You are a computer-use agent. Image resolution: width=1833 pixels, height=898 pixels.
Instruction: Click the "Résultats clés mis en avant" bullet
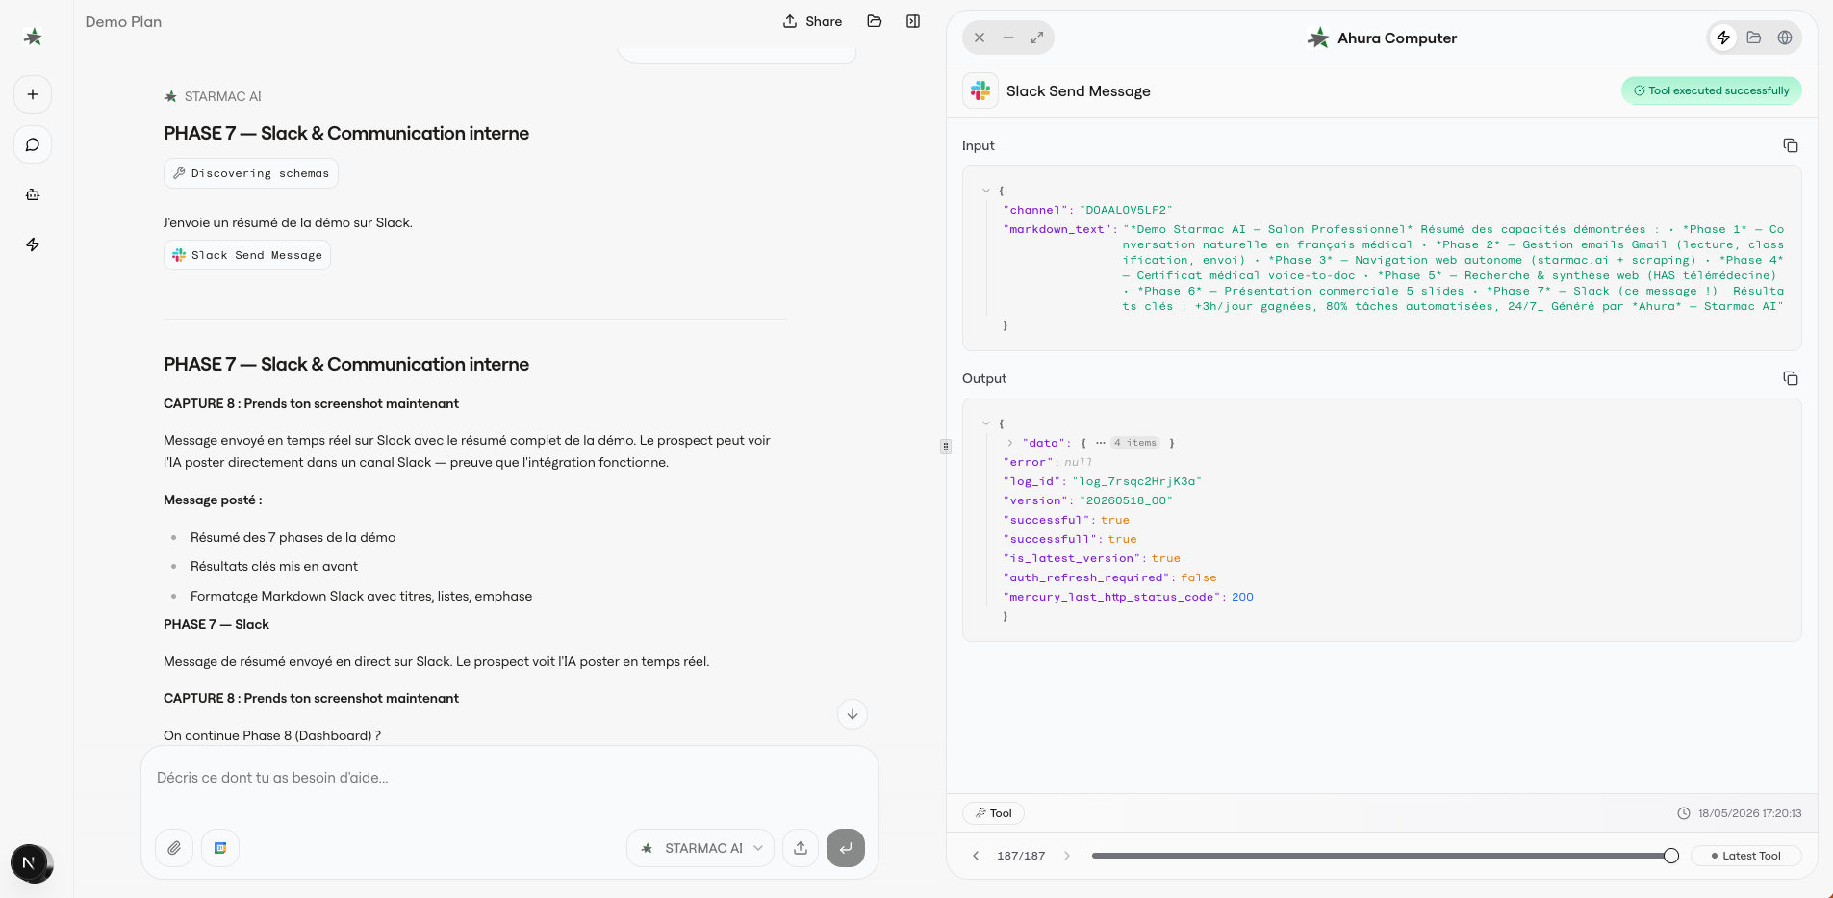[x=274, y=566]
